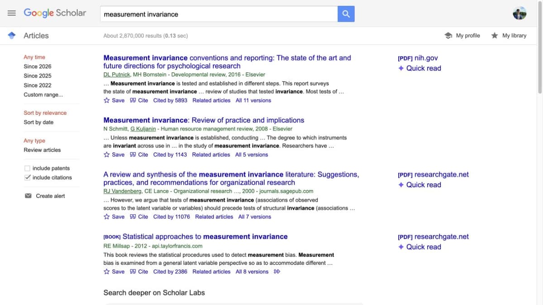
Task: Click the measurement invariance search field
Action: (219, 14)
